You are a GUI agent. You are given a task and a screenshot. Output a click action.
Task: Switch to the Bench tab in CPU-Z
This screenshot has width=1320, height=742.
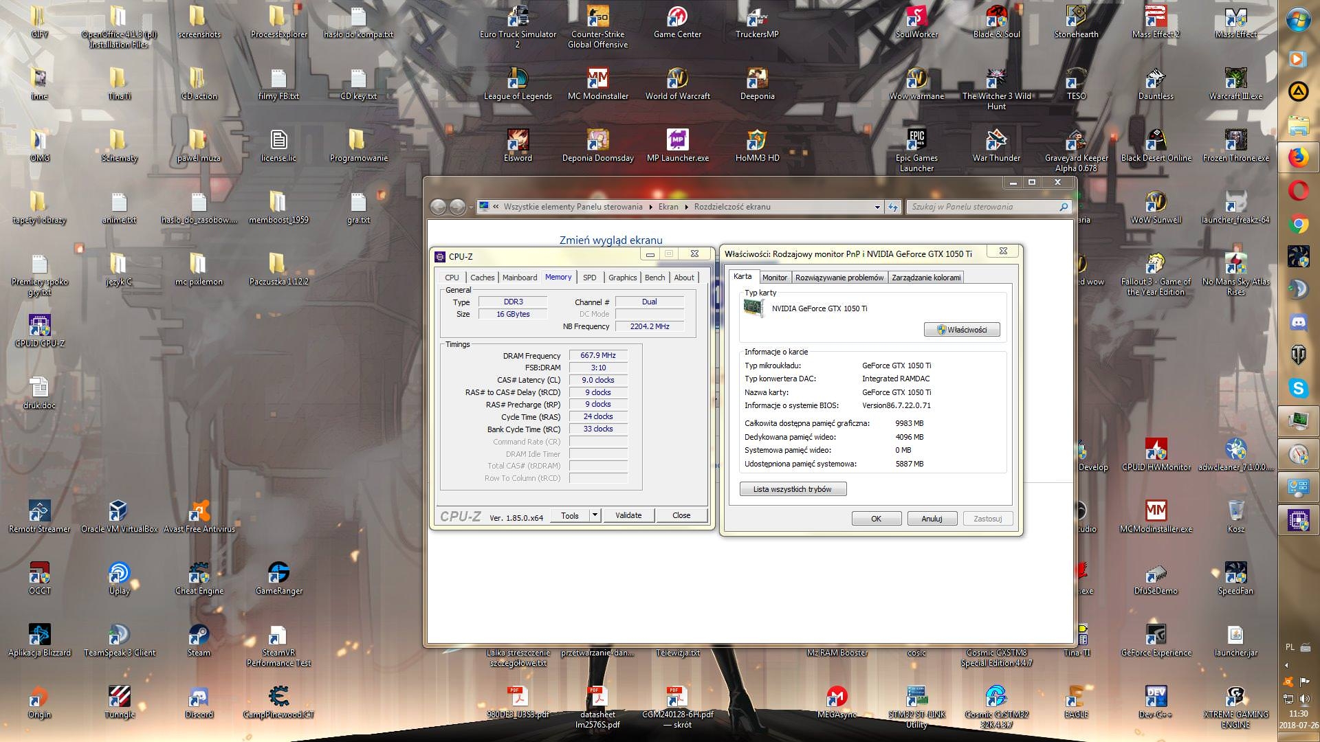click(x=654, y=278)
